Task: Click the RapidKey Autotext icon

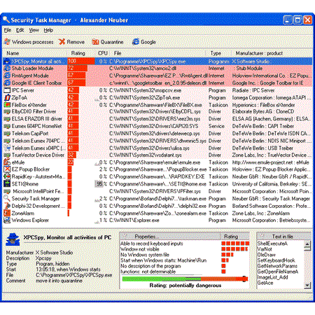Action: (x=7, y=176)
